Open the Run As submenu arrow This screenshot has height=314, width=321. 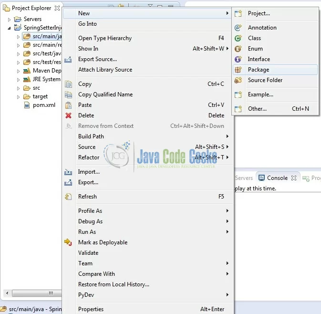coord(227,232)
